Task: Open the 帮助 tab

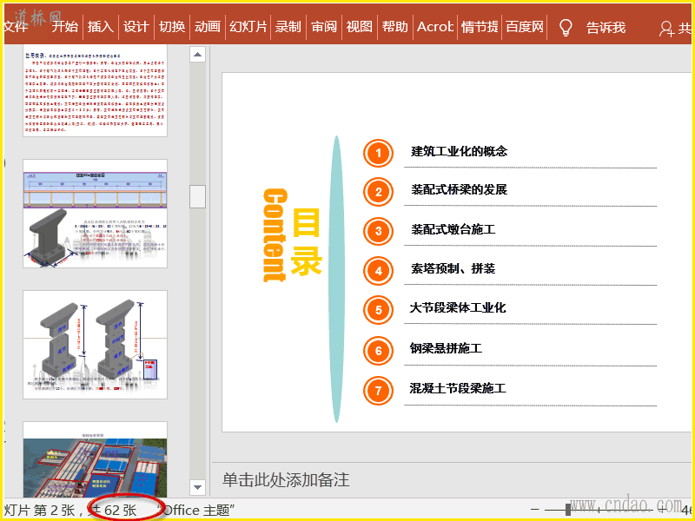Action: click(x=394, y=27)
